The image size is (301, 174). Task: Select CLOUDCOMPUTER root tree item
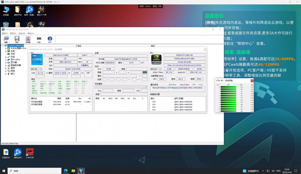(x=16, y=45)
